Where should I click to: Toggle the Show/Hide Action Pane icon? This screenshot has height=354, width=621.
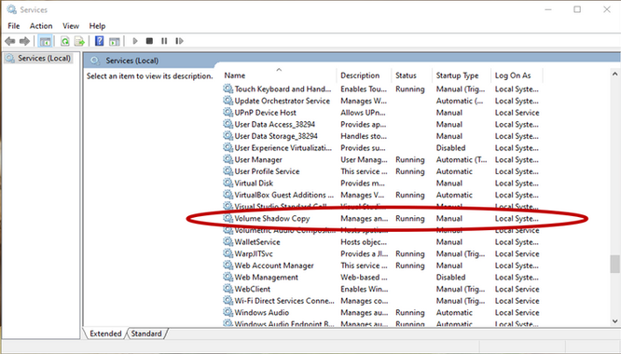click(115, 41)
